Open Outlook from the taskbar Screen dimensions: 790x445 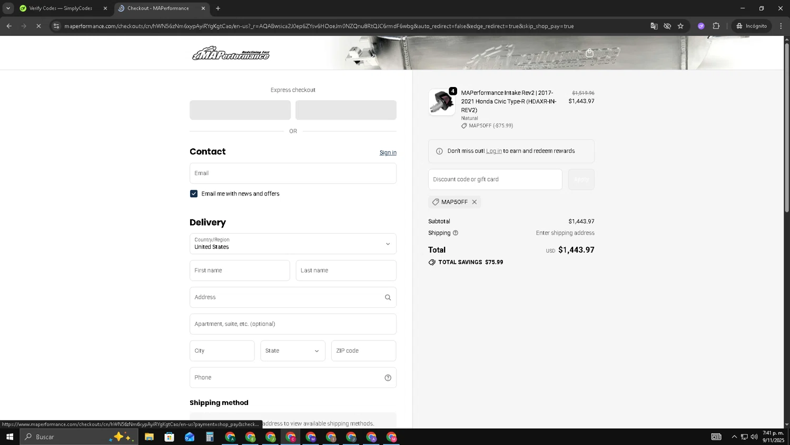[190, 437]
